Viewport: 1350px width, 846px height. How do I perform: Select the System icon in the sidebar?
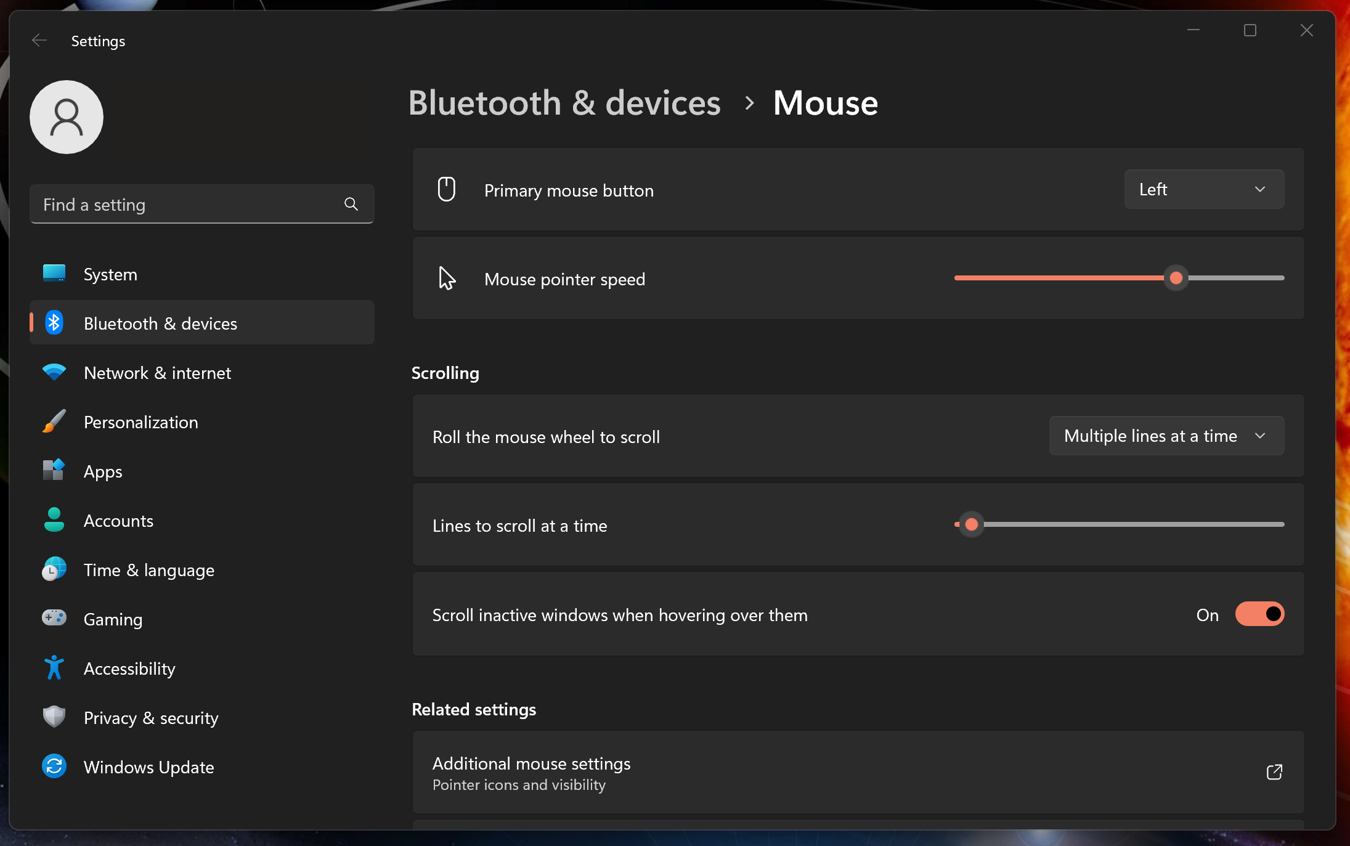(x=54, y=274)
